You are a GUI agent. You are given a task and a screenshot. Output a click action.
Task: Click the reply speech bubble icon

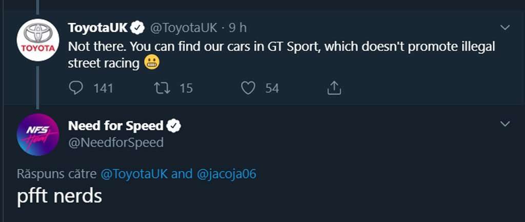[76, 88]
